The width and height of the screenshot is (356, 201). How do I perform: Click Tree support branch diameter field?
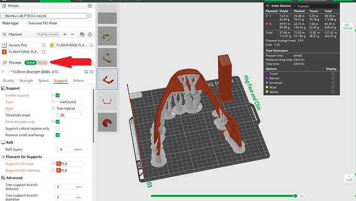(x=69, y=197)
